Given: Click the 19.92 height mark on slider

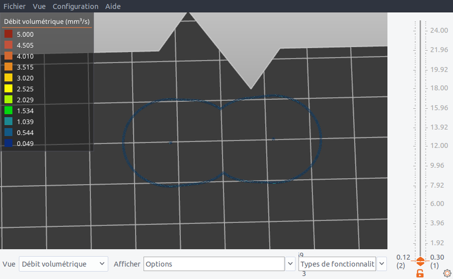Looking at the screenshot, I should tap(439, 70).
